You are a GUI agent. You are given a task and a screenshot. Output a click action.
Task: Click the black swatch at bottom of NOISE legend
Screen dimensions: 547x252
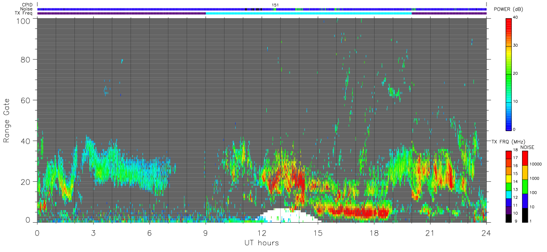point(525,215)
